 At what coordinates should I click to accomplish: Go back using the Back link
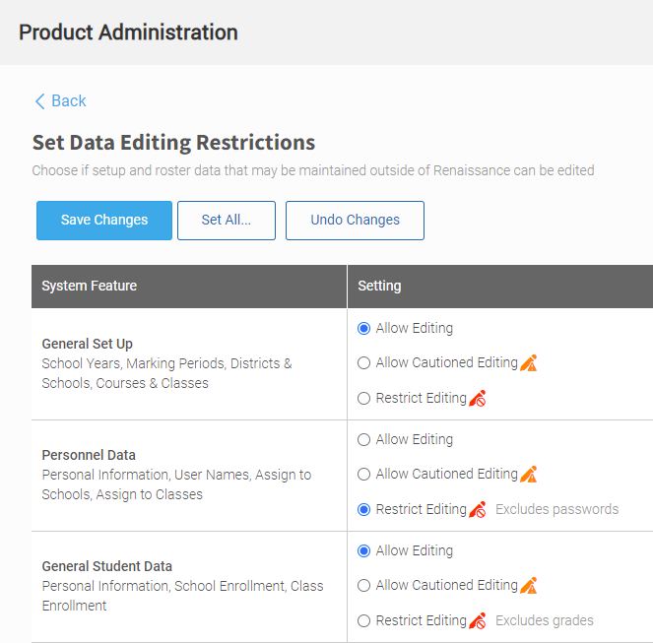click(60, 101)
